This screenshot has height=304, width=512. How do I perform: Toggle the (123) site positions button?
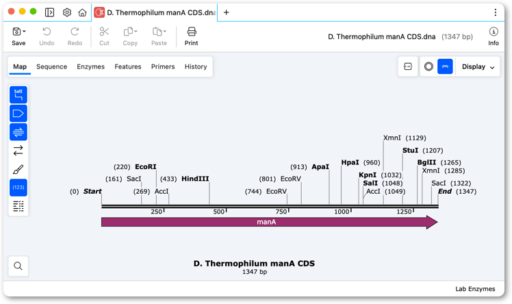18,188
